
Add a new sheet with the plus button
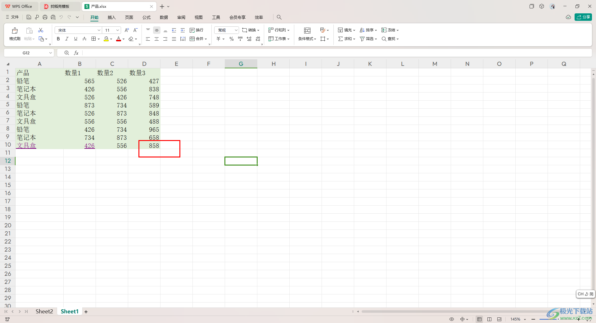tap(86, 312)
